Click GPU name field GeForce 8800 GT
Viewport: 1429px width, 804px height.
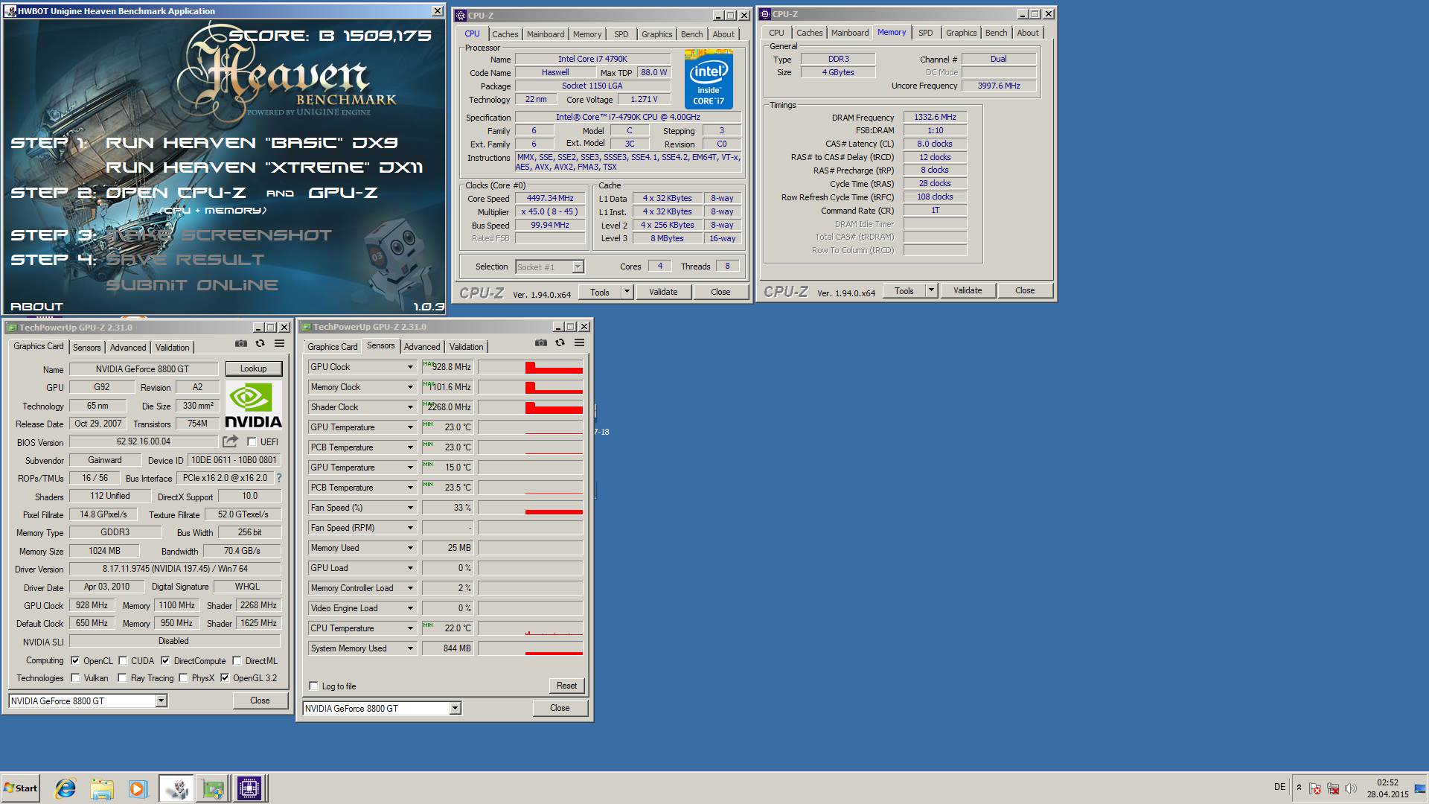(143, 368)
